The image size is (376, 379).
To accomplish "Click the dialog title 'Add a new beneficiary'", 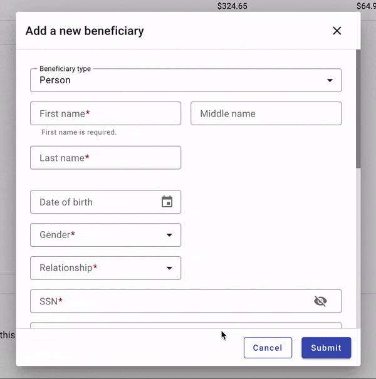I will (85, 31).
